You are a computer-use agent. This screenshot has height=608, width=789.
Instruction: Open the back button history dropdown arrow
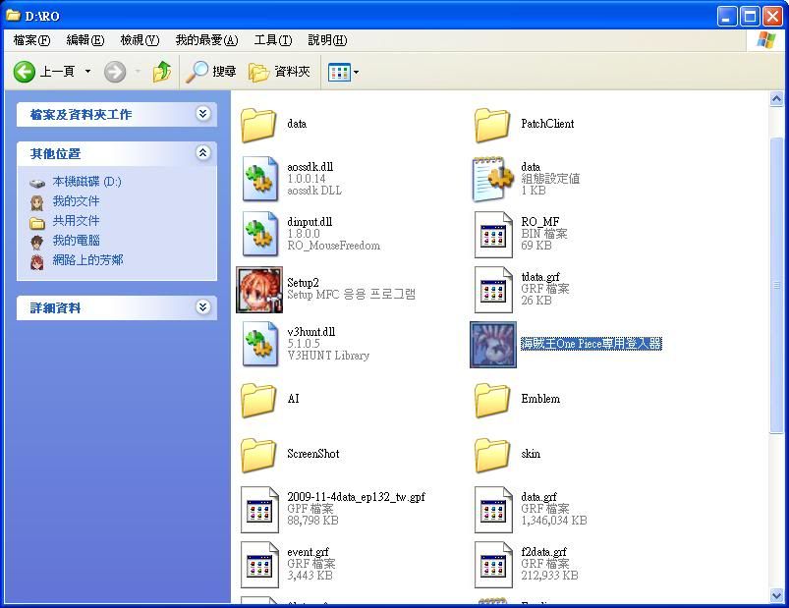click(87, 72)
